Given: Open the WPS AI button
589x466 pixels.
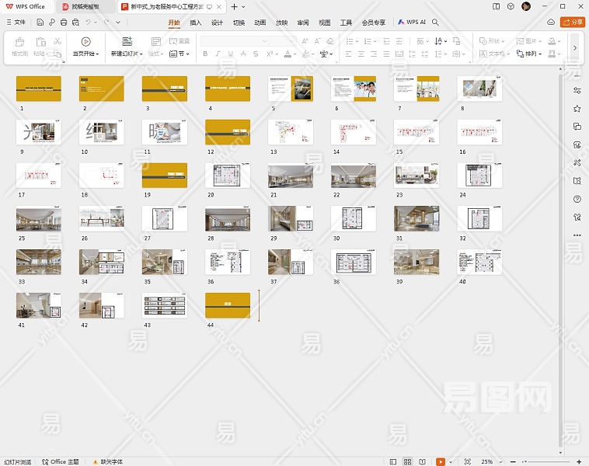Looking at the screenshot, I should 412,23.
